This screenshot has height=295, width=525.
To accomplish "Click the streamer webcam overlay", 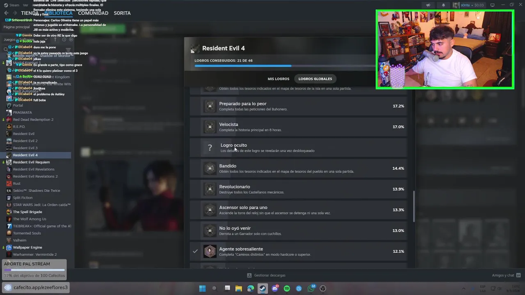I will (445, 50).
